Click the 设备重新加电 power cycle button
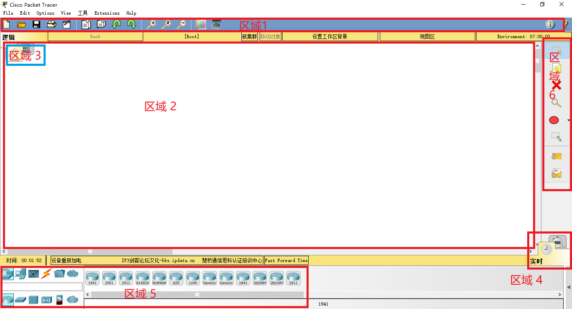The image size is (572, 309). [66, 260]
